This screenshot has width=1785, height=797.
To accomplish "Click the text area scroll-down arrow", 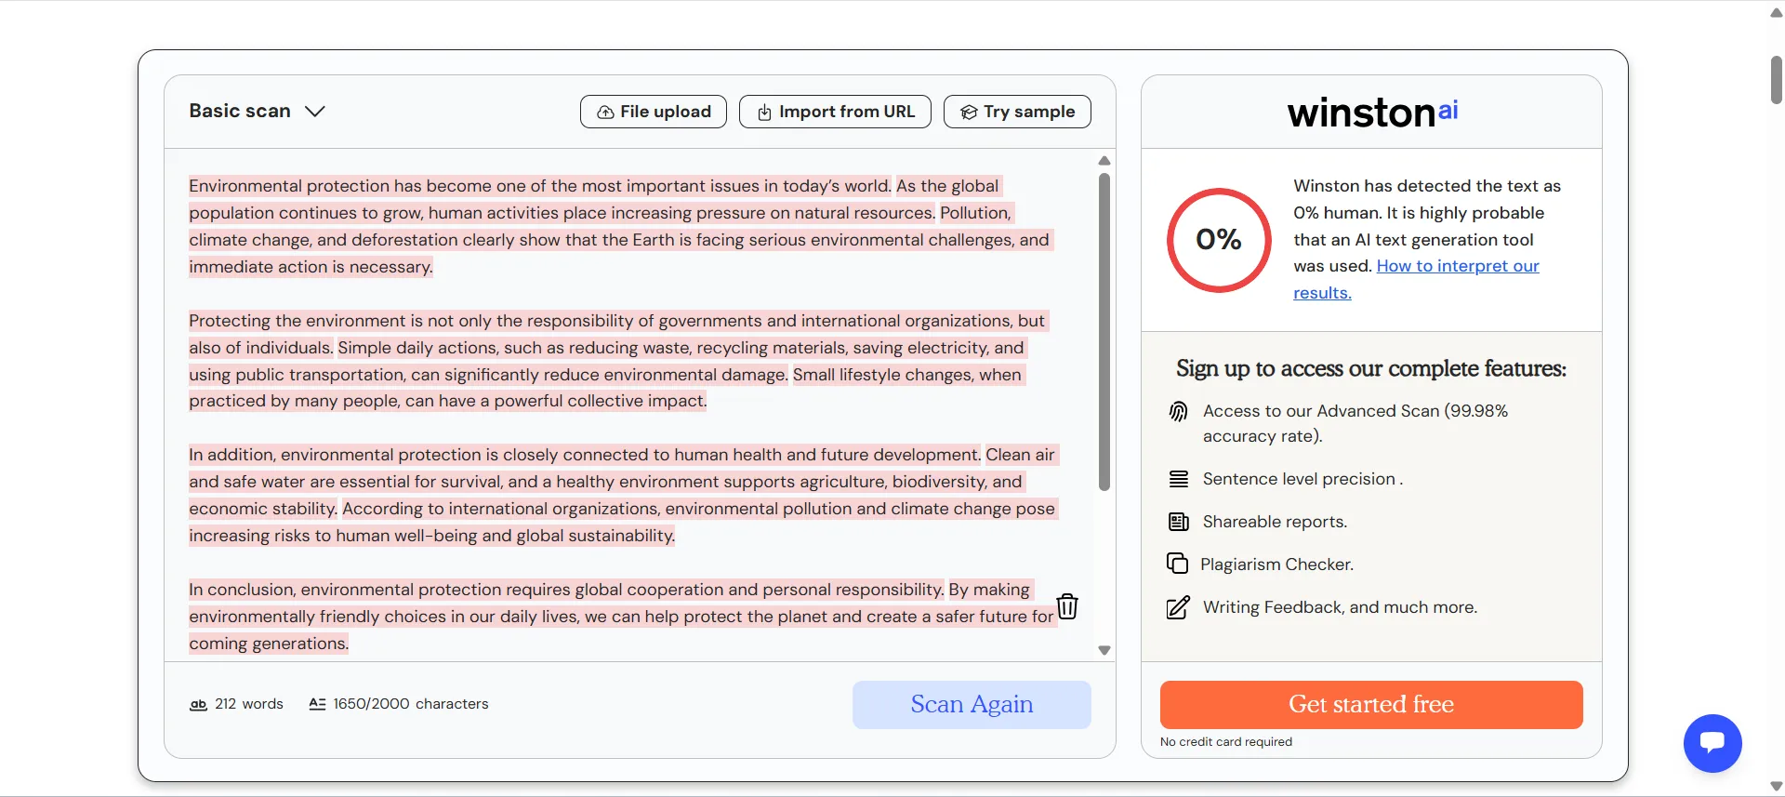I will coord(1104,649).
